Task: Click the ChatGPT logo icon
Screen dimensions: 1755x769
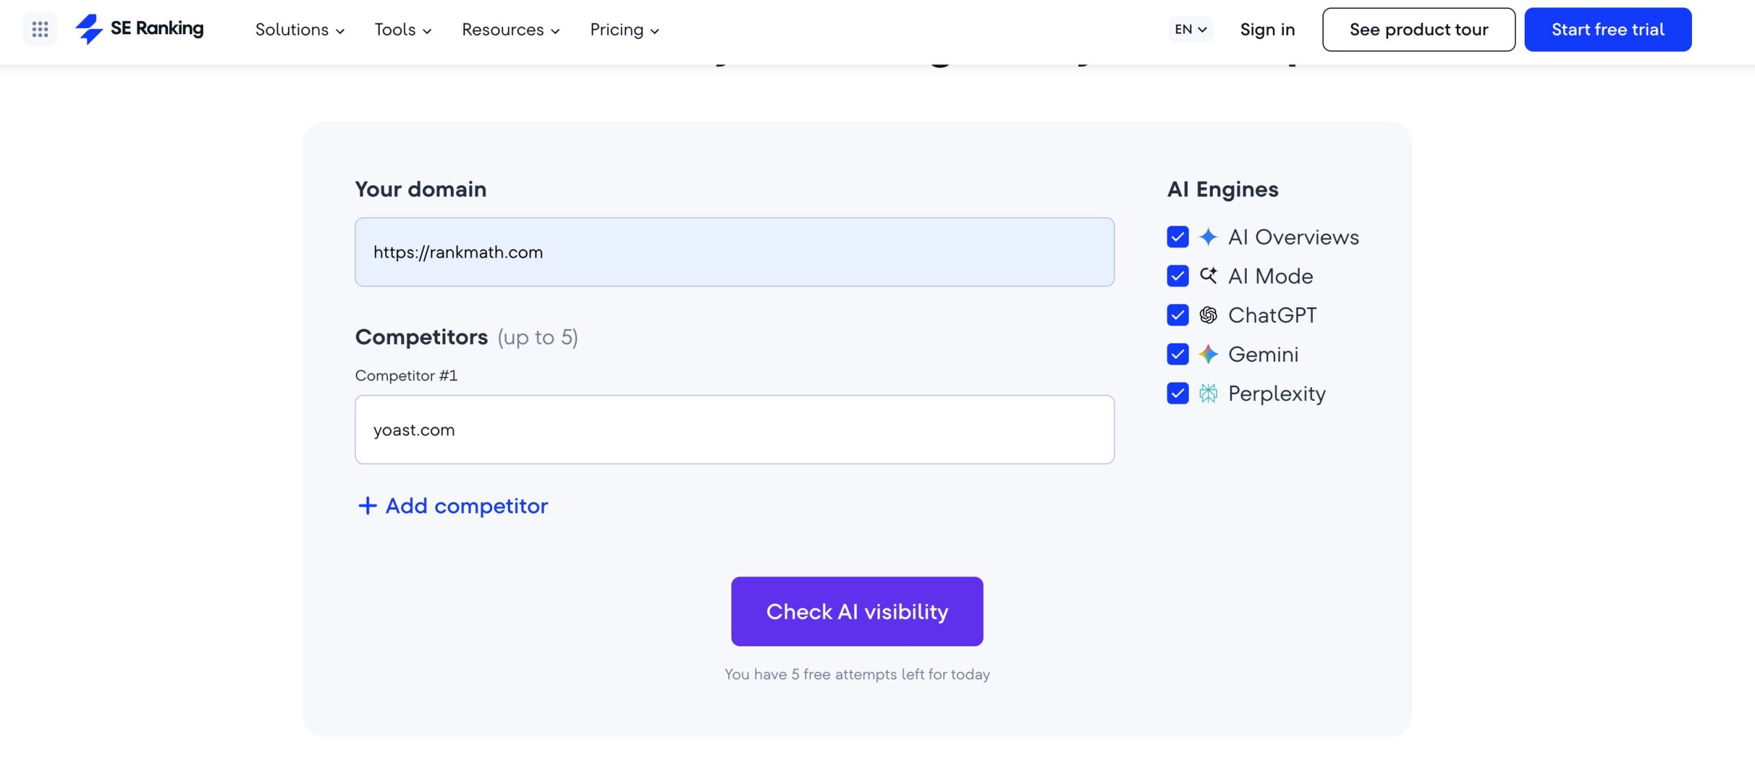Action: point(1208,315)
